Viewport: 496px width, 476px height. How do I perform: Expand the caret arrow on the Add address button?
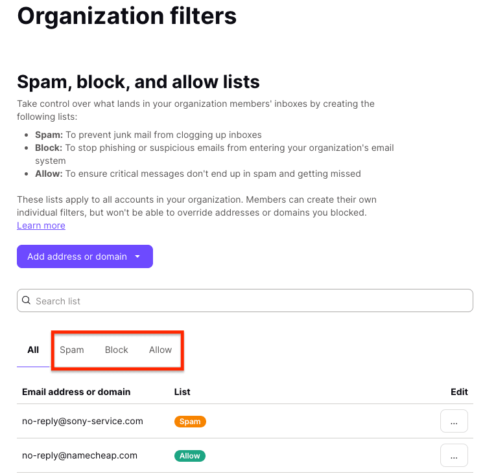point(137,256)
